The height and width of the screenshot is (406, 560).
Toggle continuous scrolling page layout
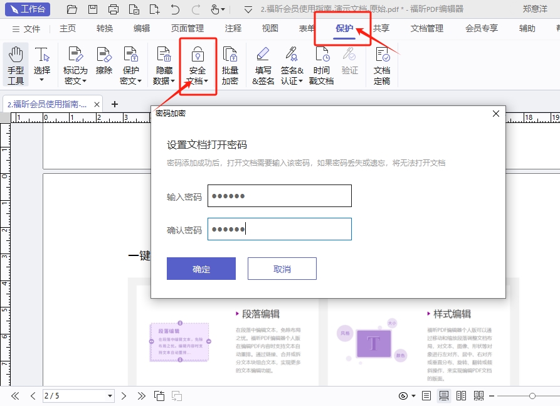pos(444,395)
